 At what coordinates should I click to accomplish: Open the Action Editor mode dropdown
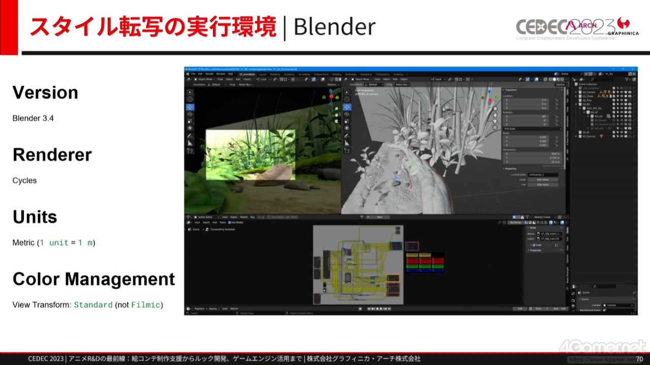[207, 217]
